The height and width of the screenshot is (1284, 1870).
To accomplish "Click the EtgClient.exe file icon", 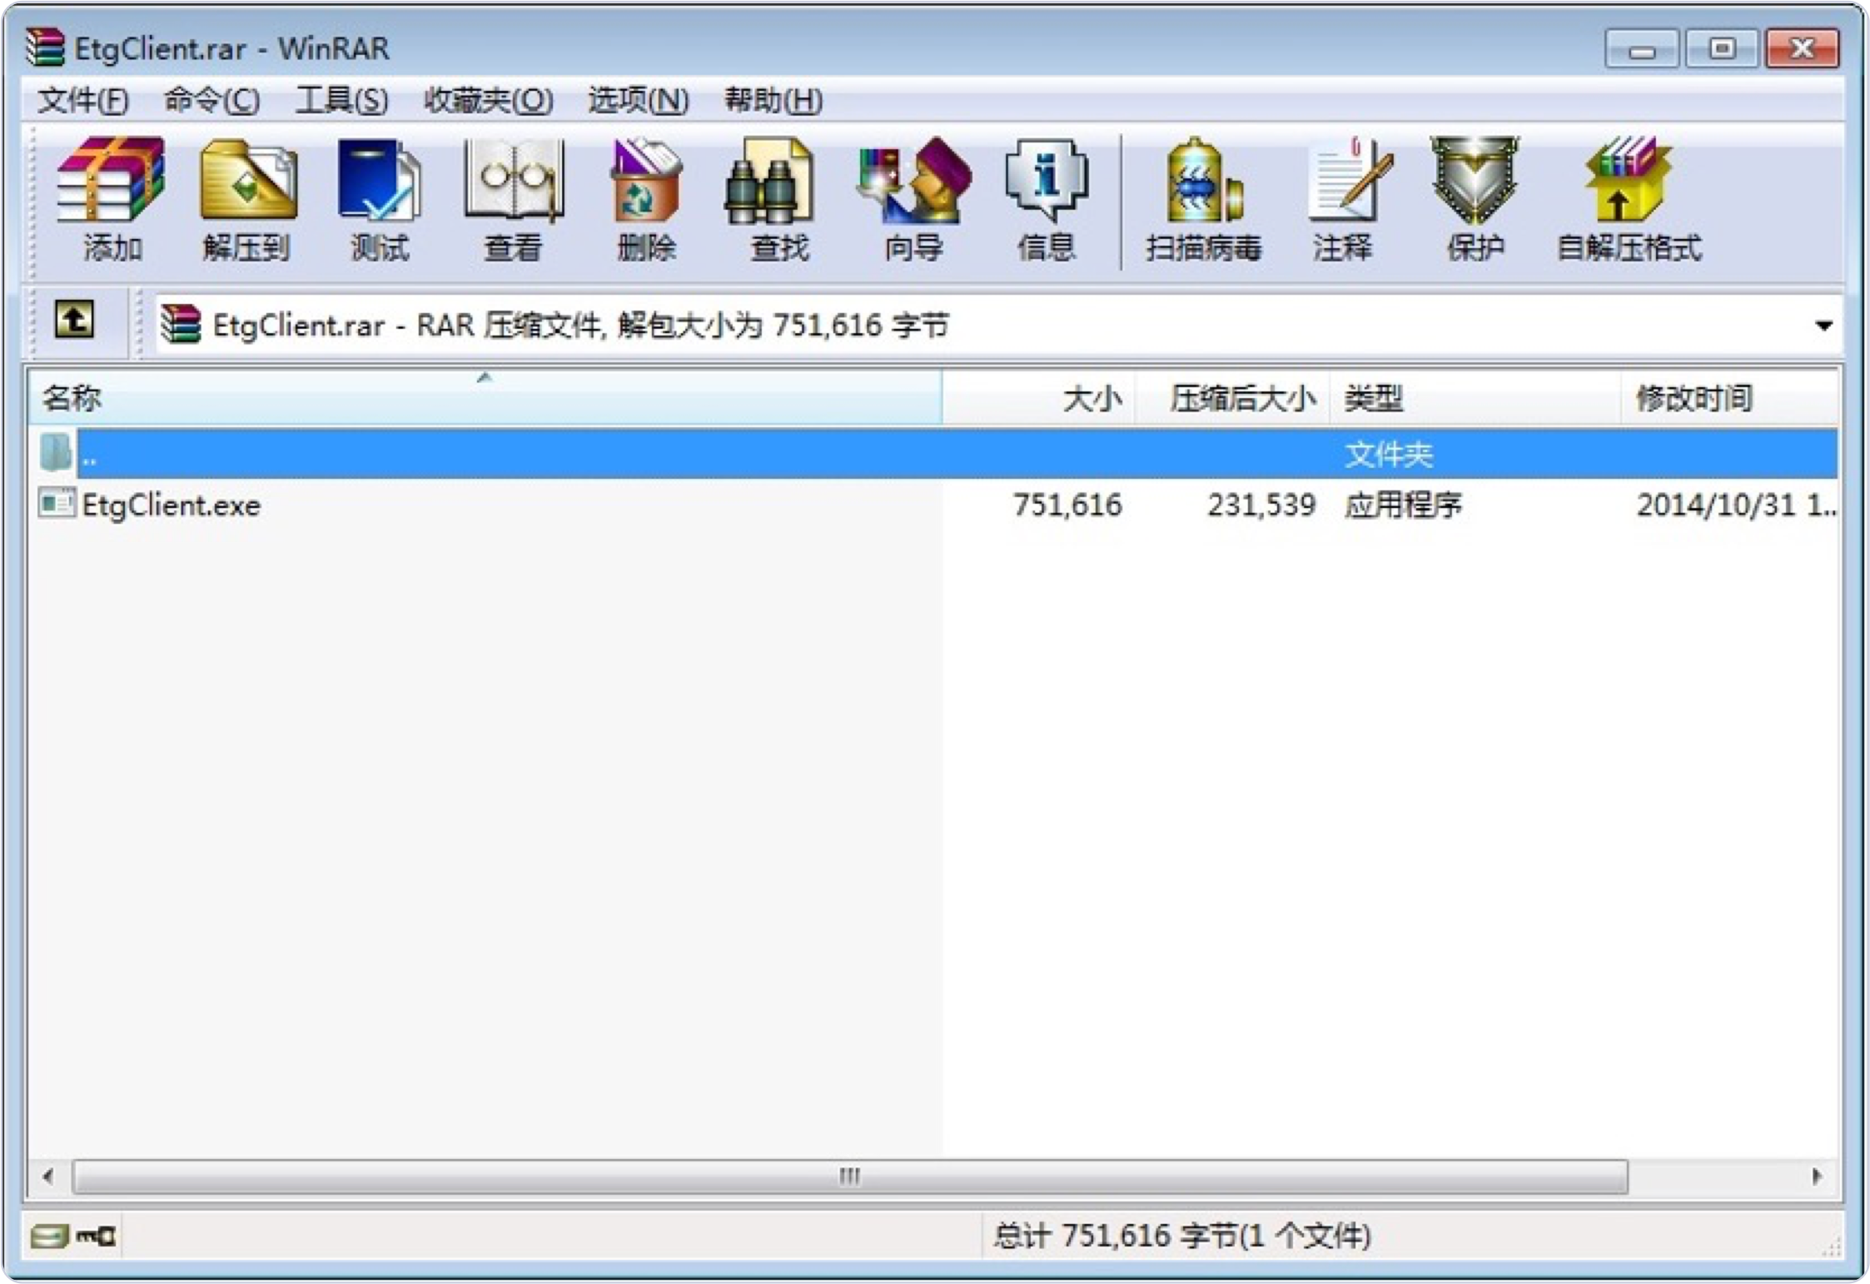I will [57, 504].
